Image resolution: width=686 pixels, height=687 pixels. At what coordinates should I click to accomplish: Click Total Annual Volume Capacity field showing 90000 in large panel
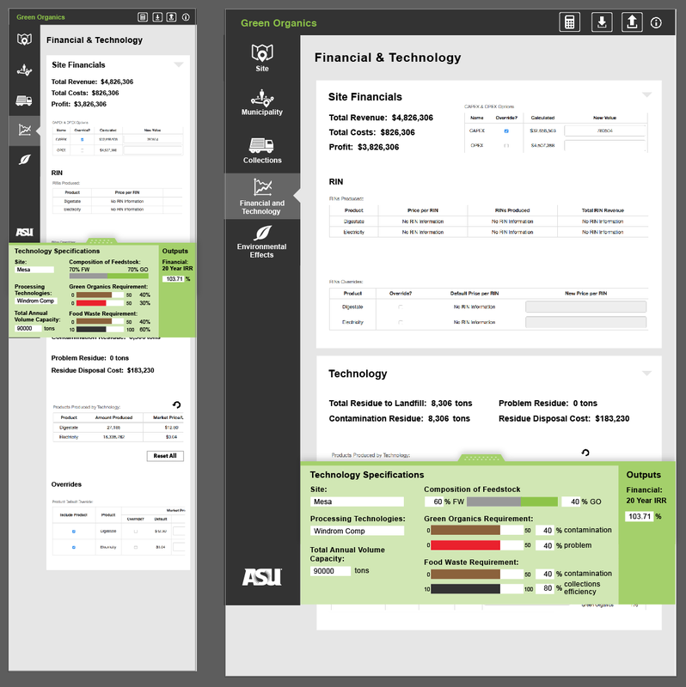329,570
